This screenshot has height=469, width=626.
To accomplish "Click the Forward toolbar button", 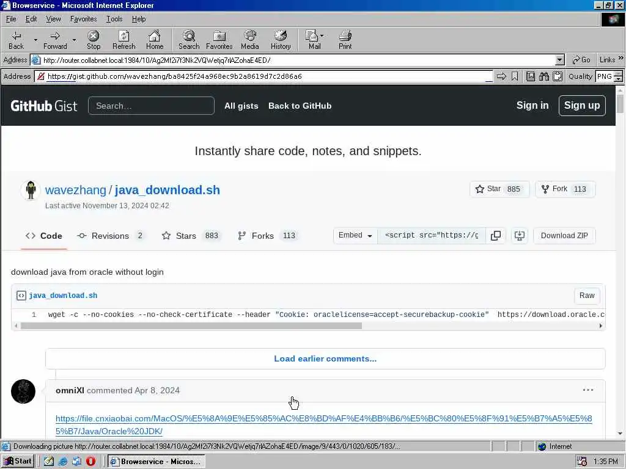I will (x=55, y=40).
